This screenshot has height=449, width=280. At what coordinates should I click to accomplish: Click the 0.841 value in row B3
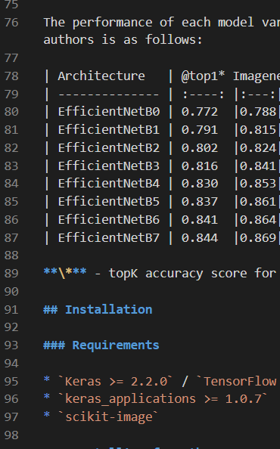(x=258, y=166)
